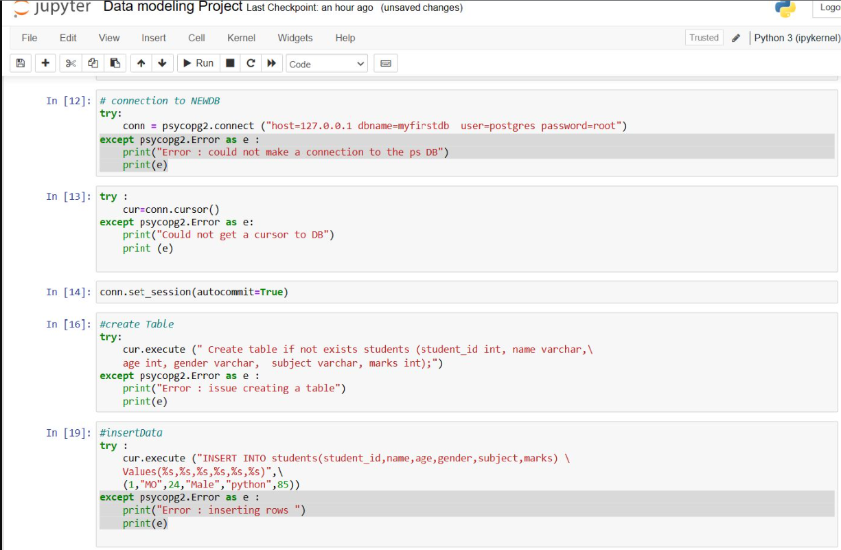Run the selected cell
This screenshot has height=550, width=841.
pos(198,62)
